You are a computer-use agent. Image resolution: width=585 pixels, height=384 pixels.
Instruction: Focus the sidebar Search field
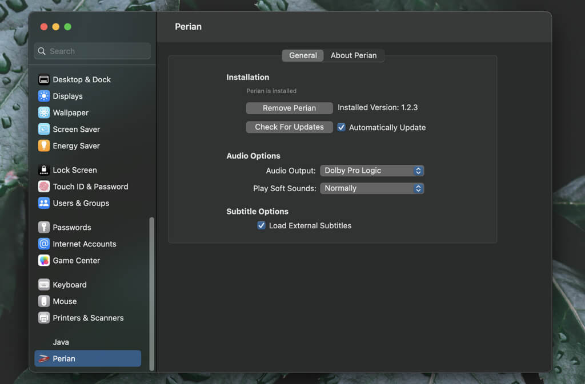point(92,51)
